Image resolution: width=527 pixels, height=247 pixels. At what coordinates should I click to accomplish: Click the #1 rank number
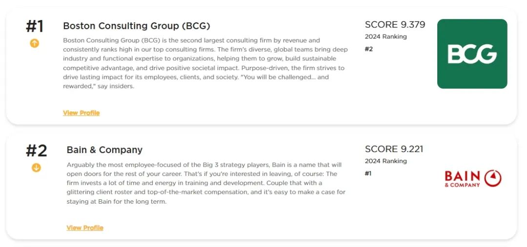coord(35,26)
